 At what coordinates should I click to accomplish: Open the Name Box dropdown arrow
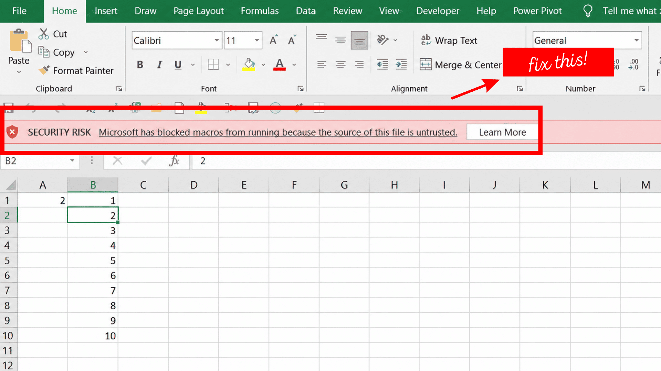click(x=72, y=160)
